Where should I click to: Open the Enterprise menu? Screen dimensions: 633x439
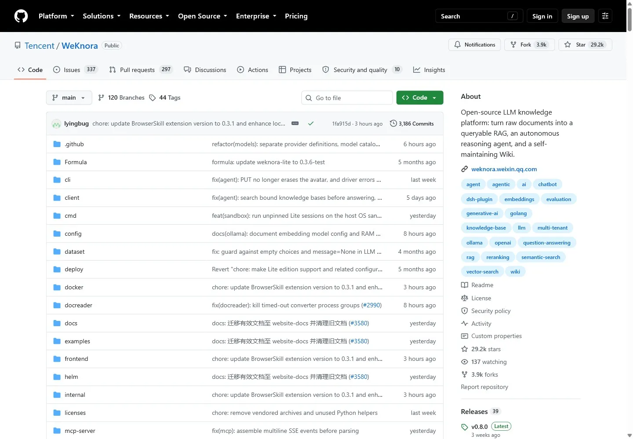coord(256,16)
